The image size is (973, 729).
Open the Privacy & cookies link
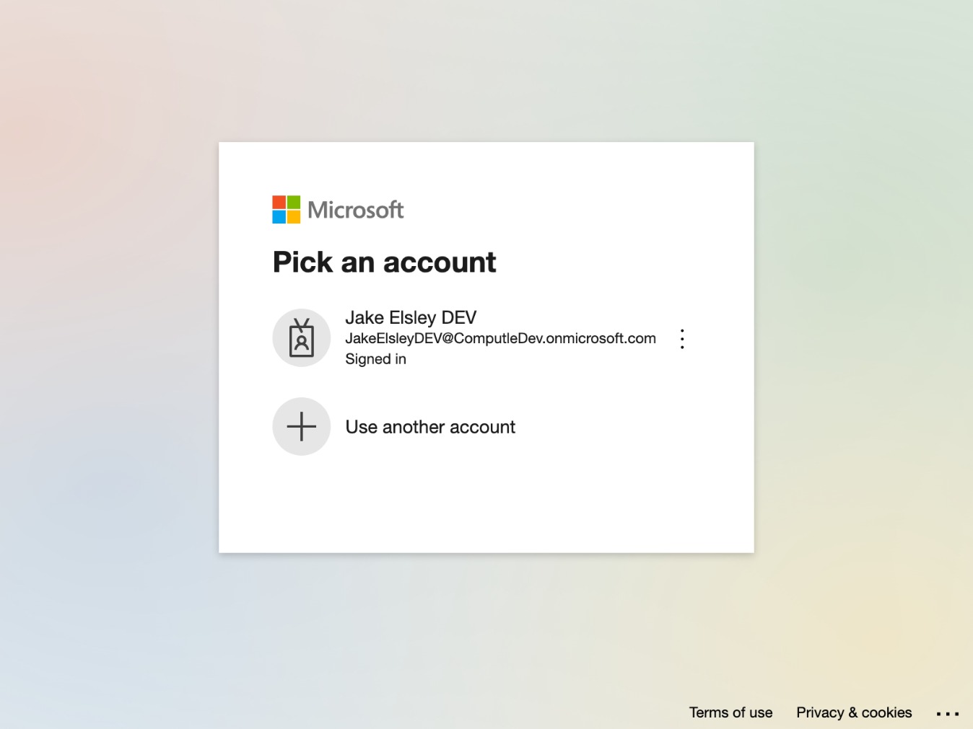click(x=854, y=712)
